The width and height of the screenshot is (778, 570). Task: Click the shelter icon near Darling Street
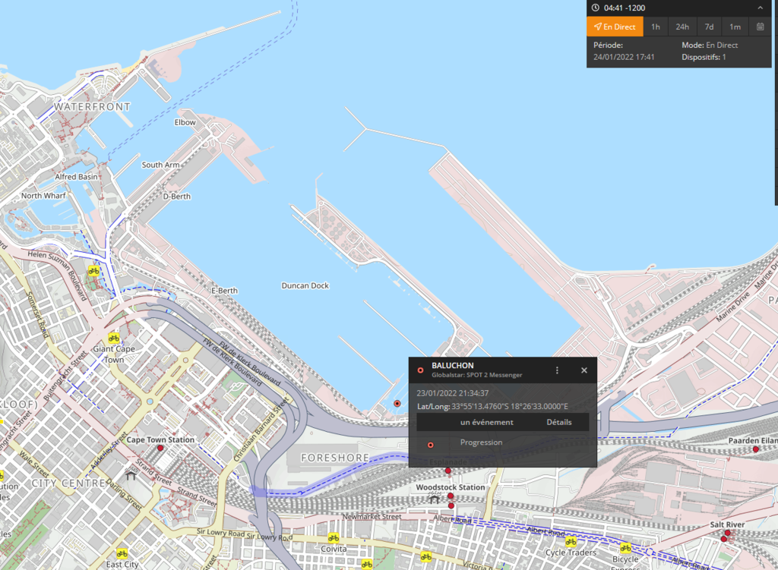131,477
